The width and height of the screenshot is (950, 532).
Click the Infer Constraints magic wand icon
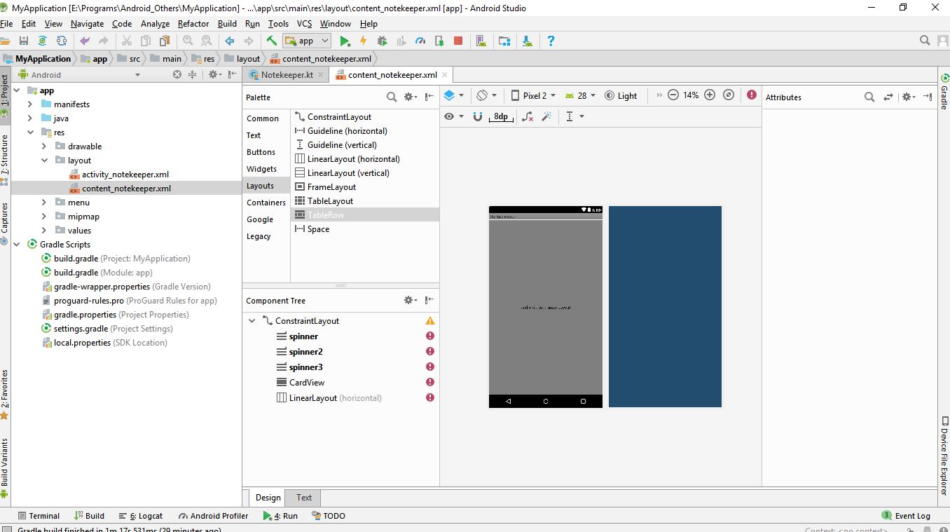click(546, 116)
